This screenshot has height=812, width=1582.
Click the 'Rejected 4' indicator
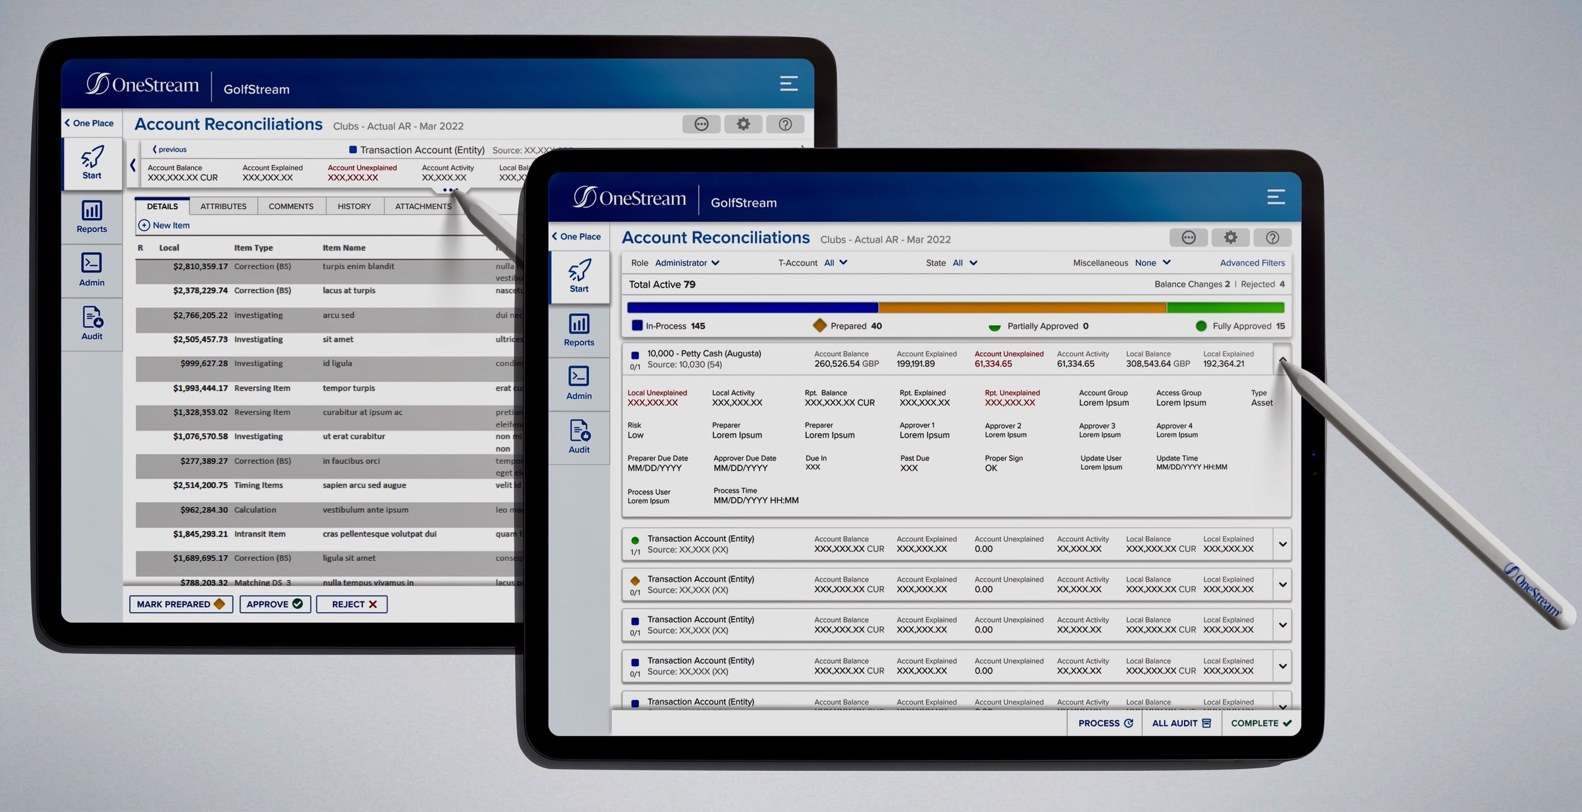1262,284
